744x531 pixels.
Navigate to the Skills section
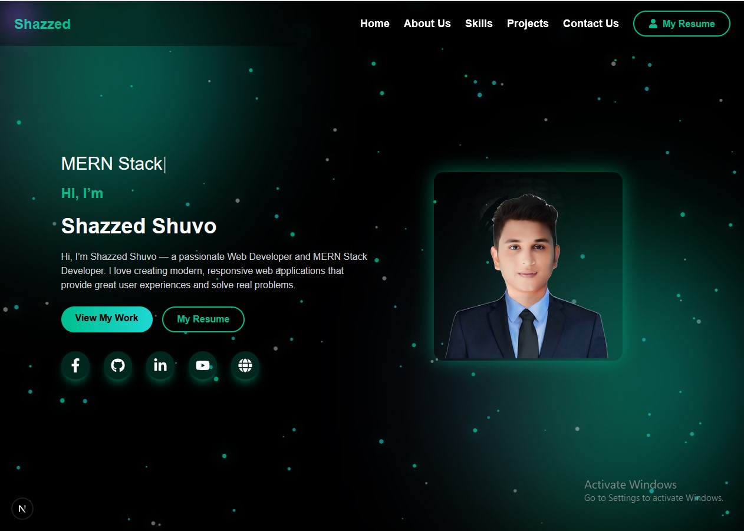pos(479,24)
